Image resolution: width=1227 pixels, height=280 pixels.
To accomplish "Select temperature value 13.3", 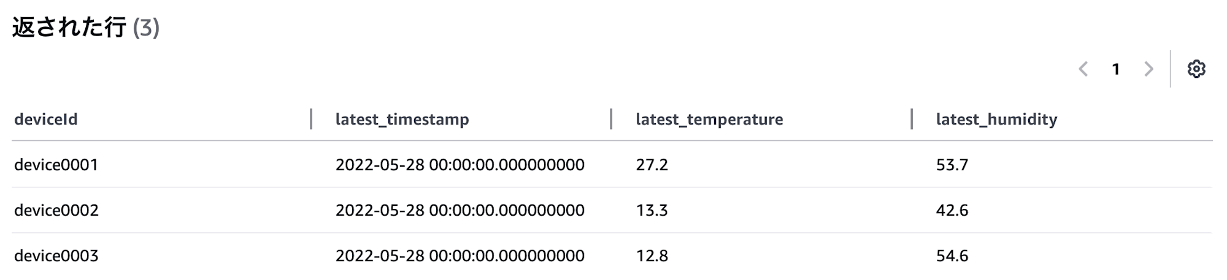I will [x=652, y=210].
